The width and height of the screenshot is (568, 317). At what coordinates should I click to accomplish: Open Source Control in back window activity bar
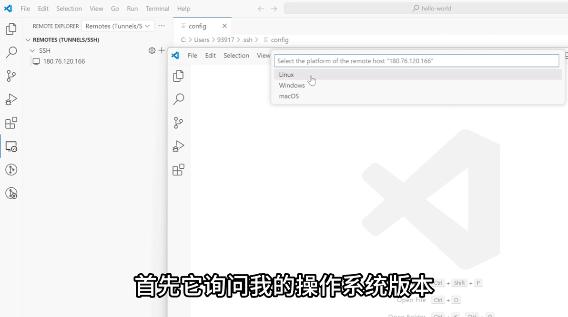[11, 76]
